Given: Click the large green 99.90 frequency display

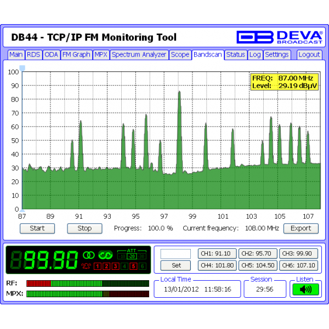Looking at the screenshot, I should [x=45, y=260].
